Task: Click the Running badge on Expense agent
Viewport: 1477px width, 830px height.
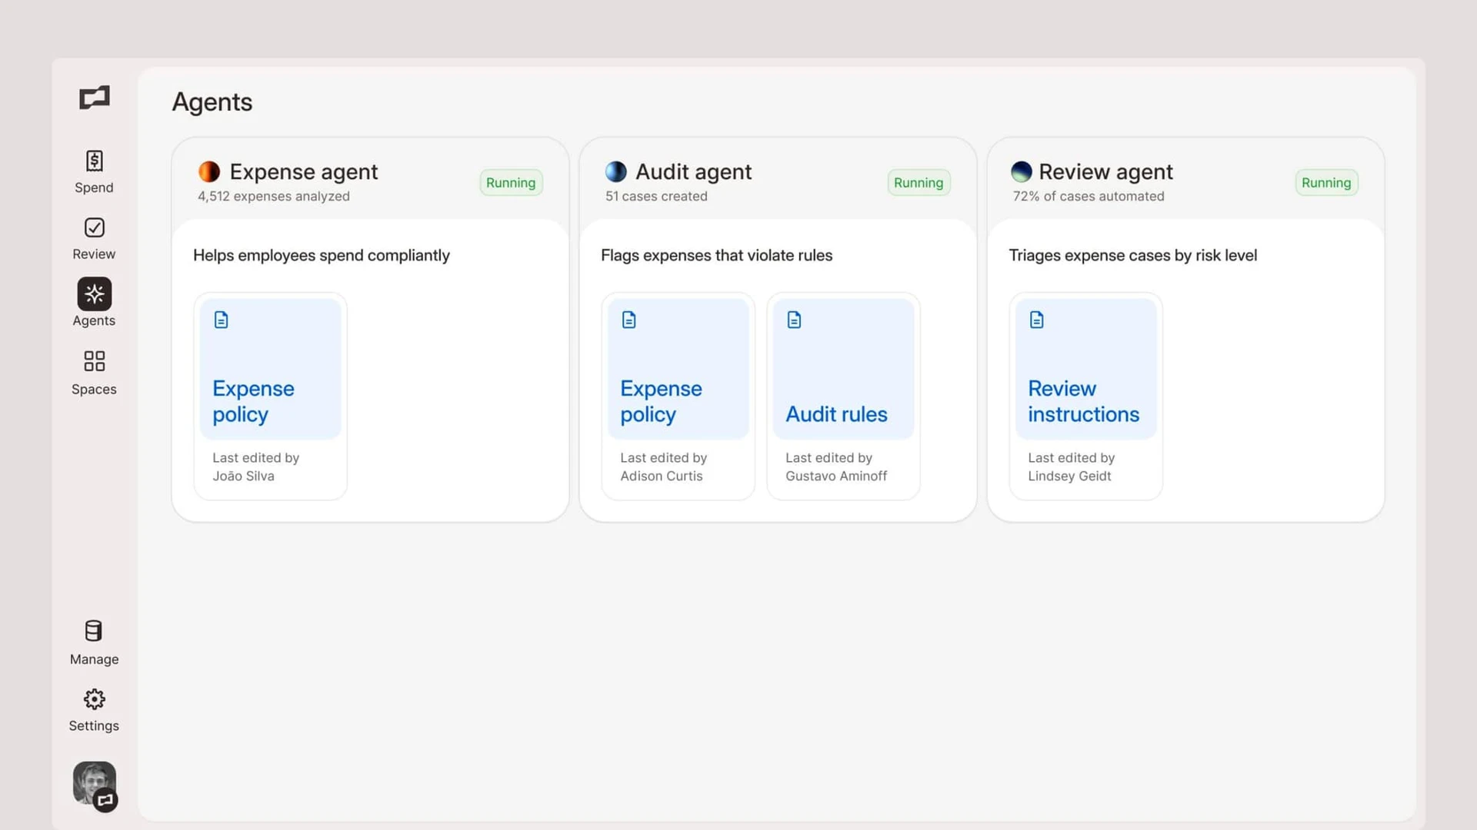Action: [510, 182]
